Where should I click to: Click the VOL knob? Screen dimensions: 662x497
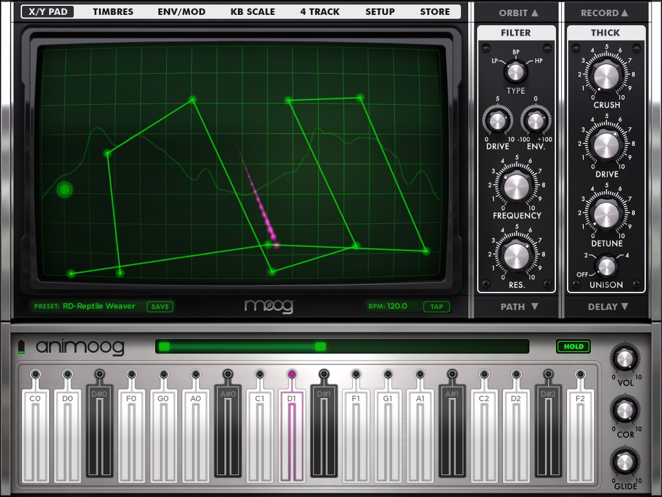[625, 359]
